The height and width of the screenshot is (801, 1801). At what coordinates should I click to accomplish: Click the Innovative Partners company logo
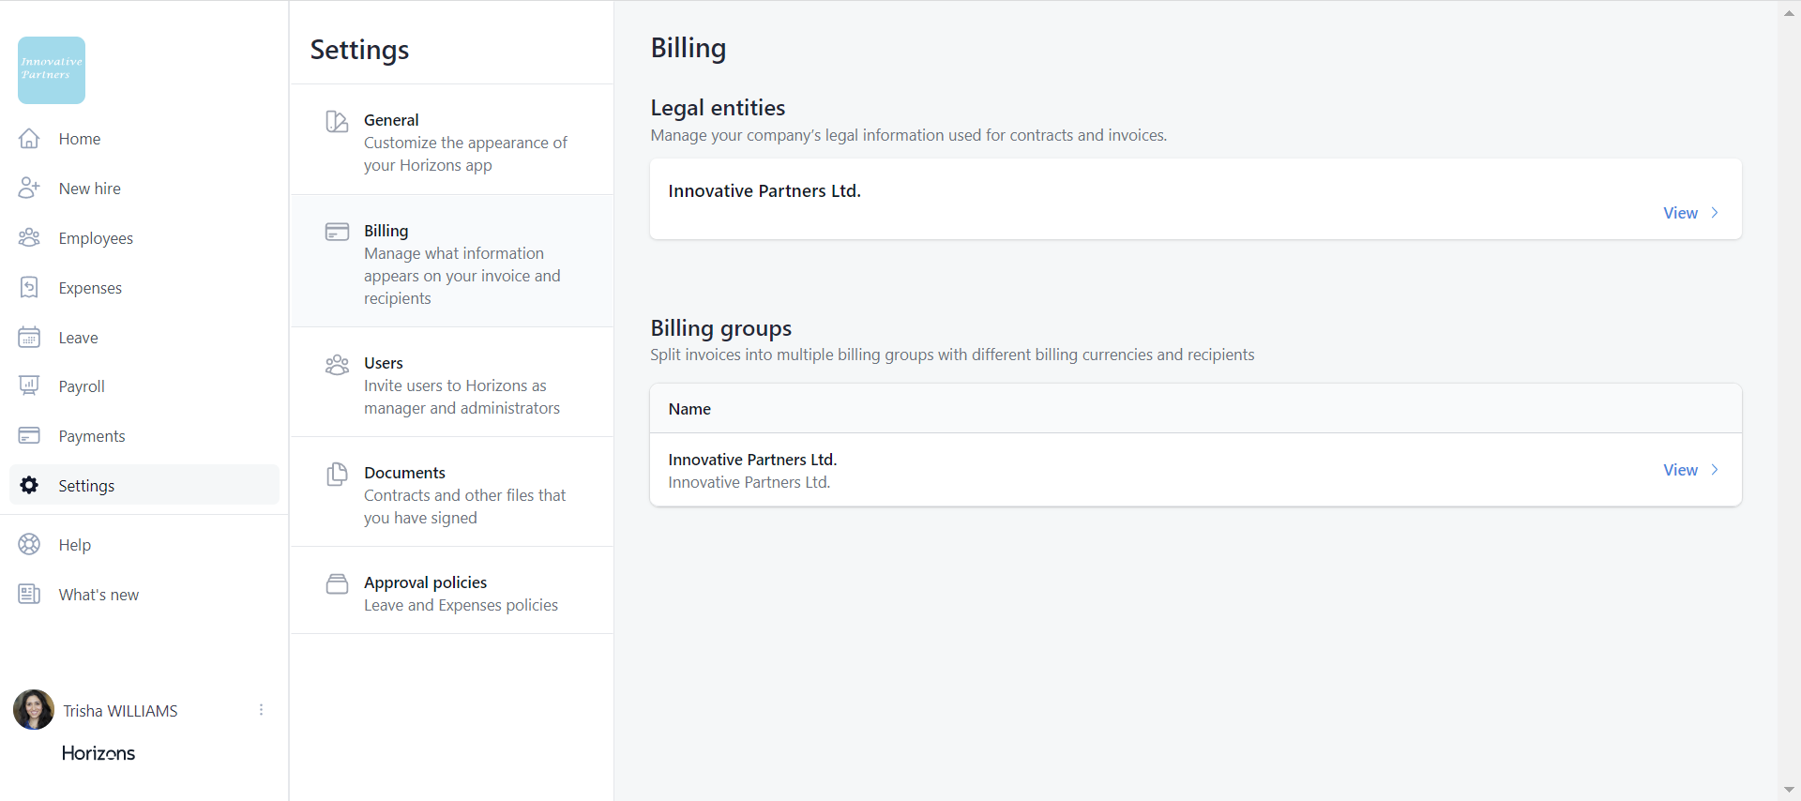(x=52, y=70)
